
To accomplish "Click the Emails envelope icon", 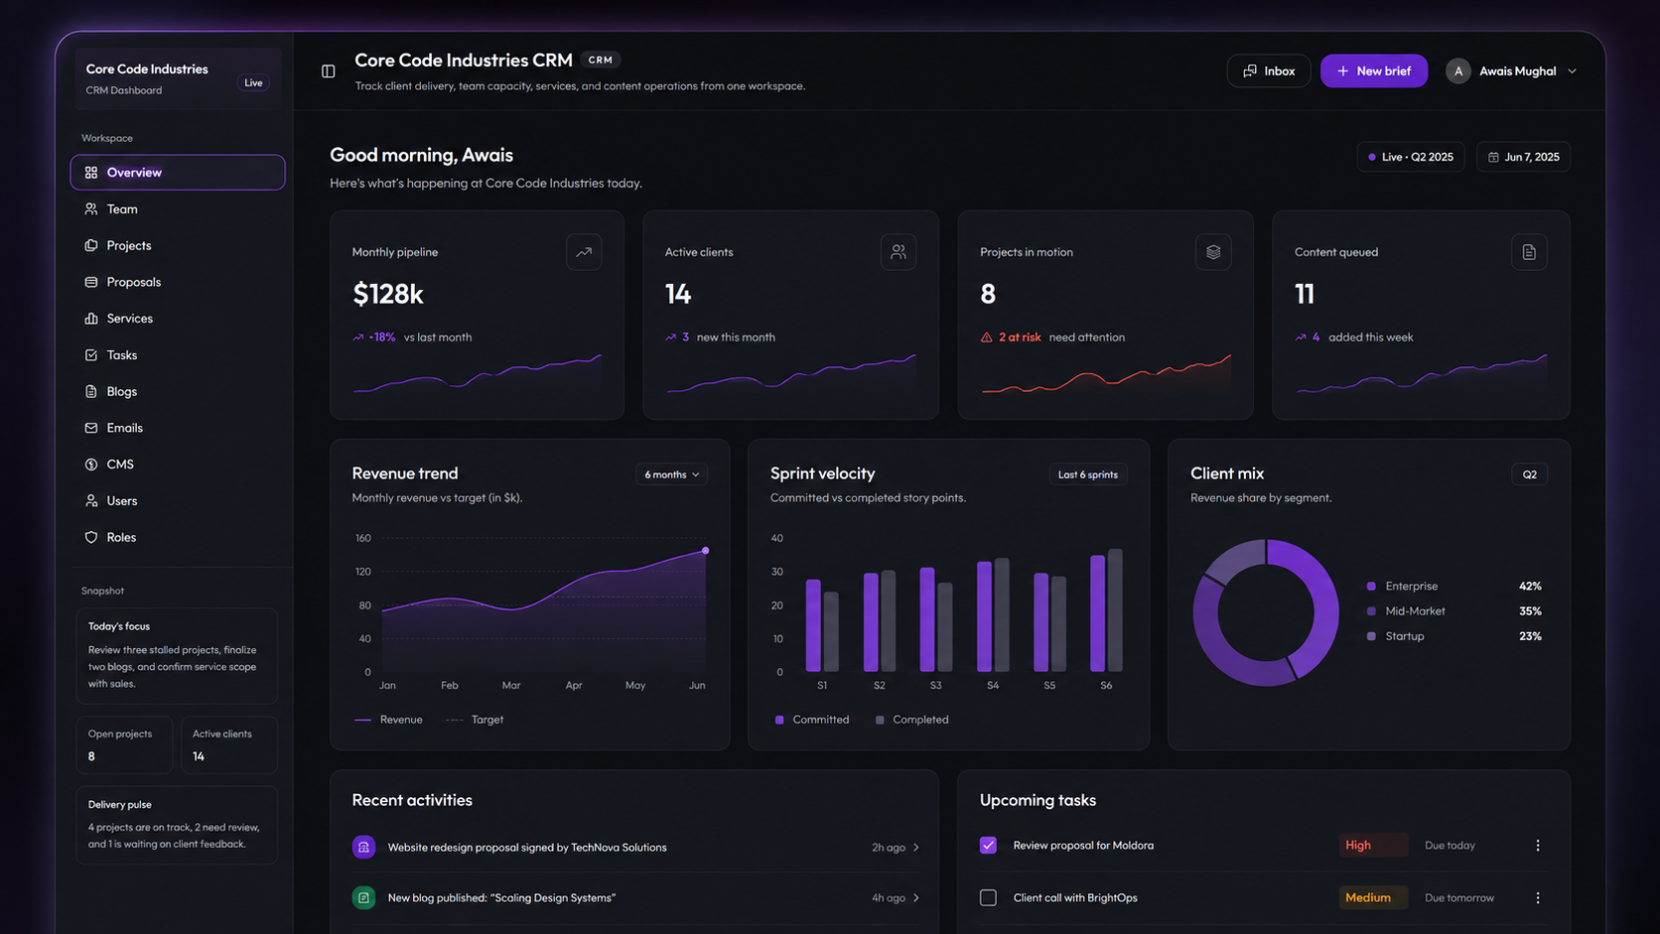I will point(91,428).
